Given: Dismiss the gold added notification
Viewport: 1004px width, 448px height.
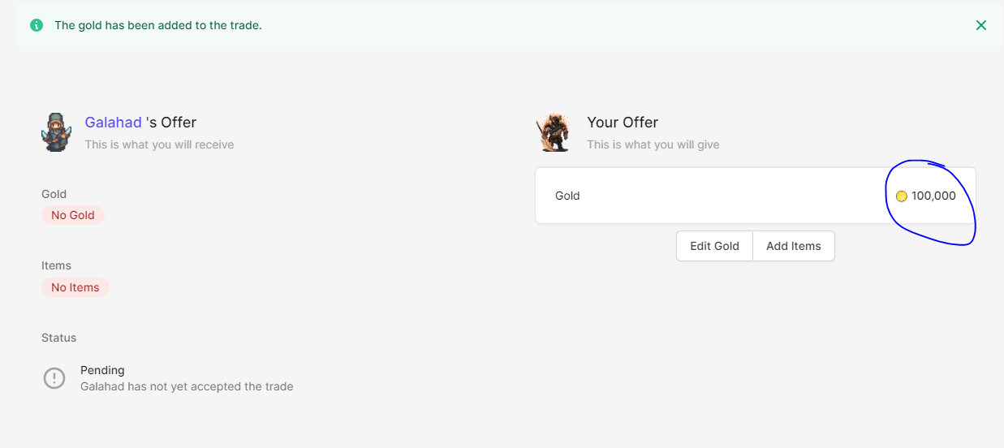Looking at the screenshot, I should 981,25.
